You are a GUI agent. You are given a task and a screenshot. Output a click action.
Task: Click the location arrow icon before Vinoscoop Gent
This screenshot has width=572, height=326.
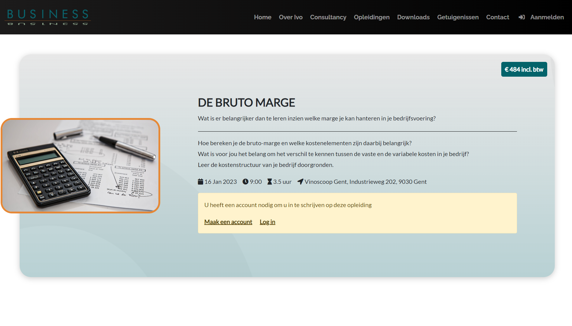point(300,182)
